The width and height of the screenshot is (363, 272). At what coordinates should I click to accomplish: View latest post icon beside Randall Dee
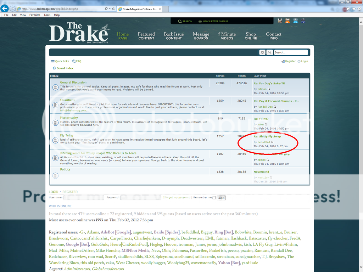(275, 107)
